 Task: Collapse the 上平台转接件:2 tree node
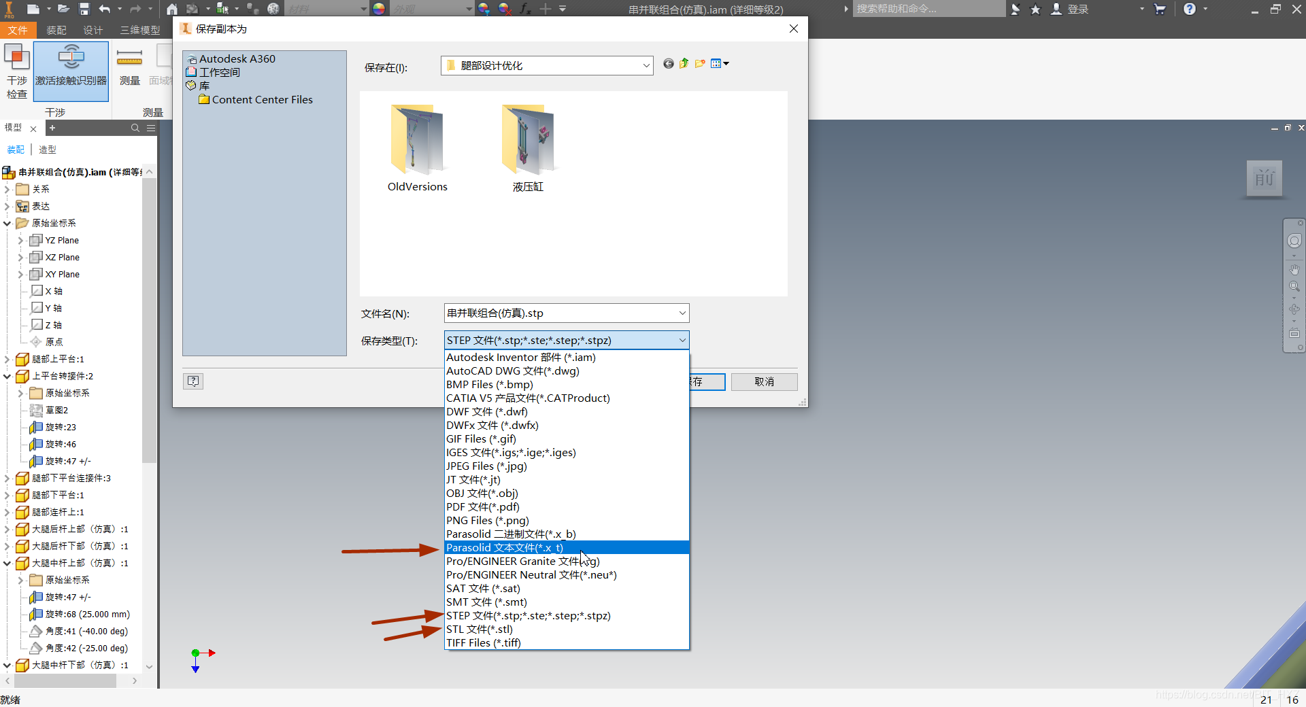[x=7, y=376]
